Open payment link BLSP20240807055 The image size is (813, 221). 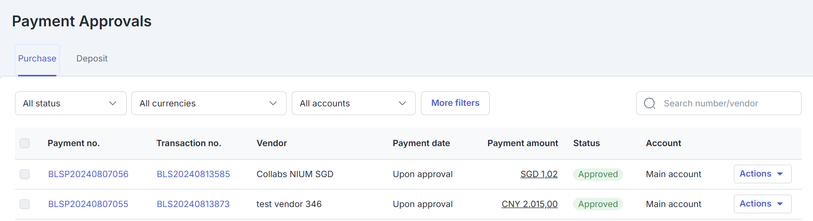(x=88, y=204)
